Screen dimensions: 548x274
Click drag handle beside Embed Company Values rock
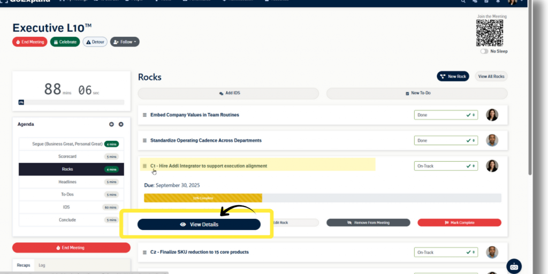point(144,115)
